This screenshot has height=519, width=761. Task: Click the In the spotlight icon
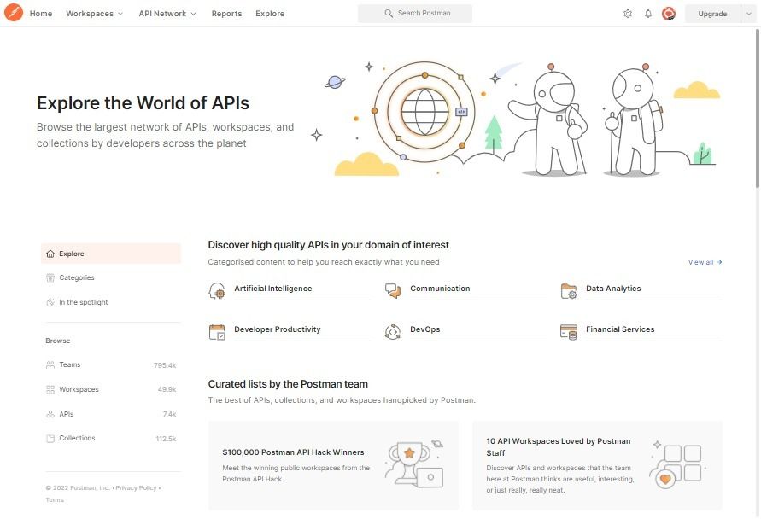(x=50, y=302)
